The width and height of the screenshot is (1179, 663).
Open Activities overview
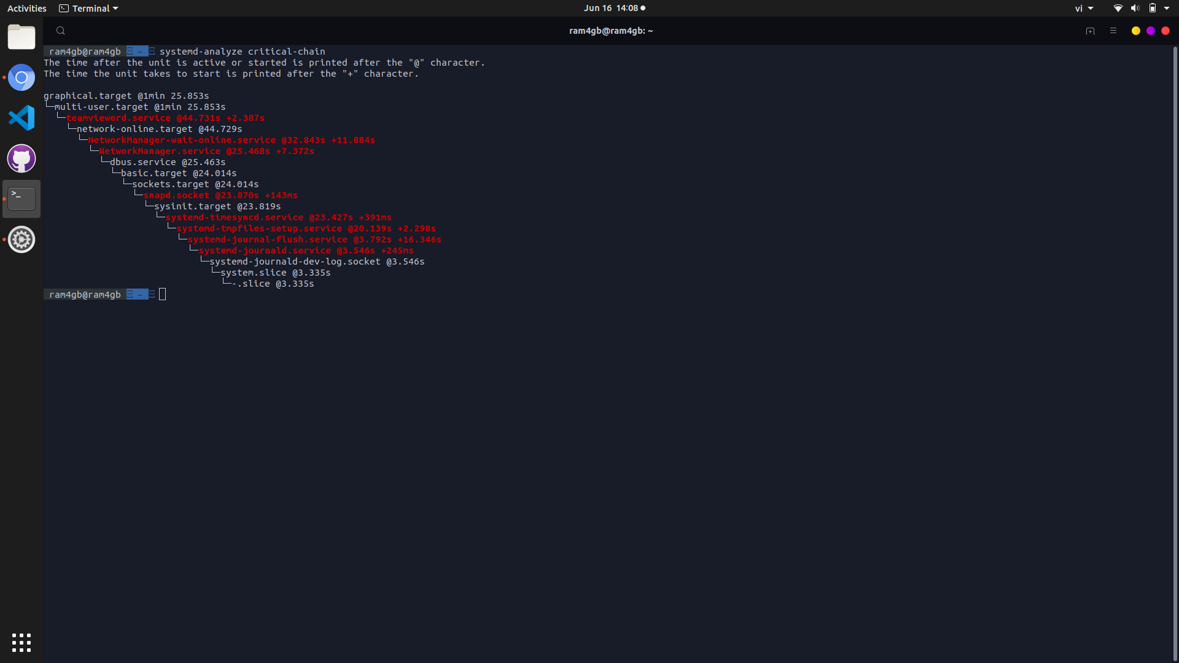click(27, 8)
